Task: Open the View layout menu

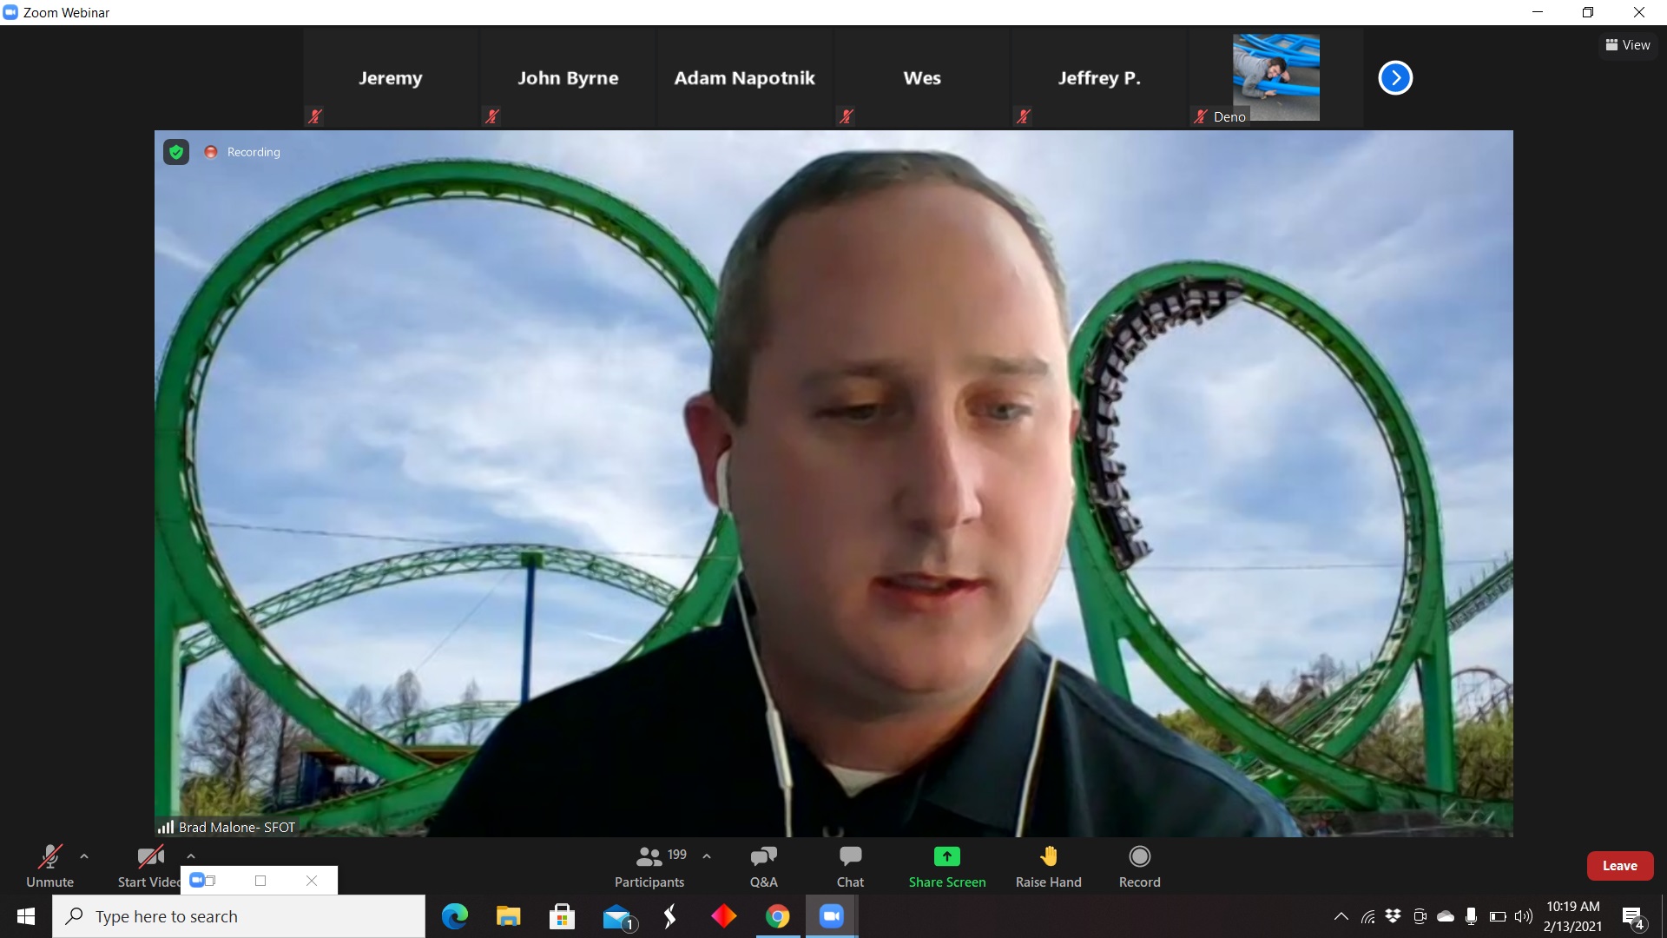Action: pyautogui.click(x=1628, y=45)
